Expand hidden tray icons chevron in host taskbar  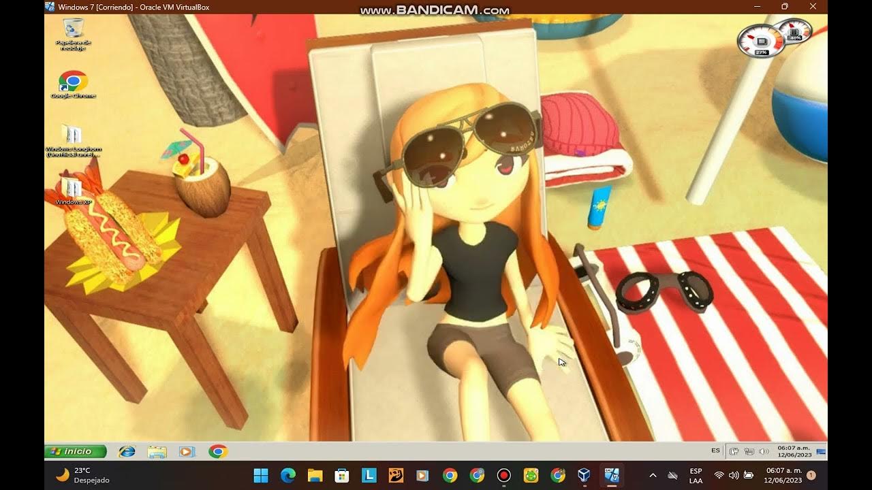[653, 475]
